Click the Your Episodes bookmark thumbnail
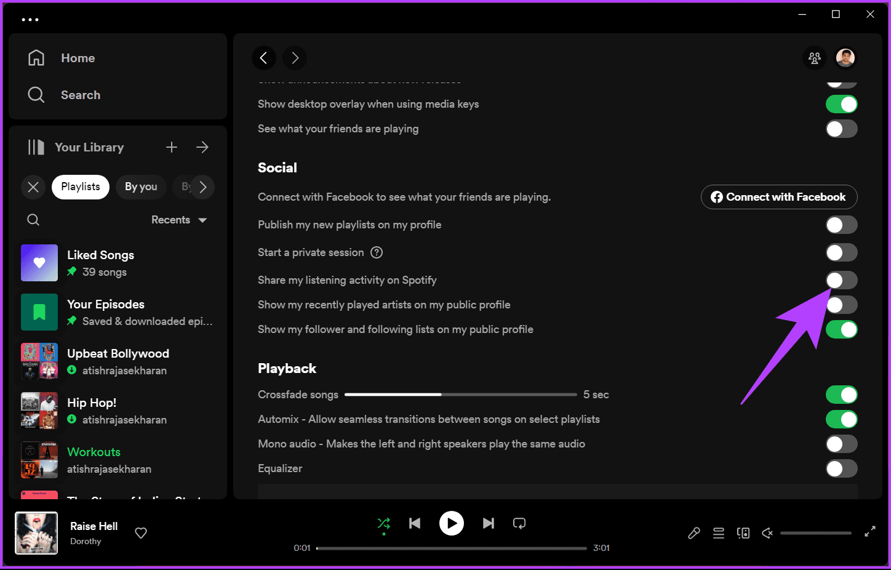This screenshot has width=891, height=570. click(39, 312)
